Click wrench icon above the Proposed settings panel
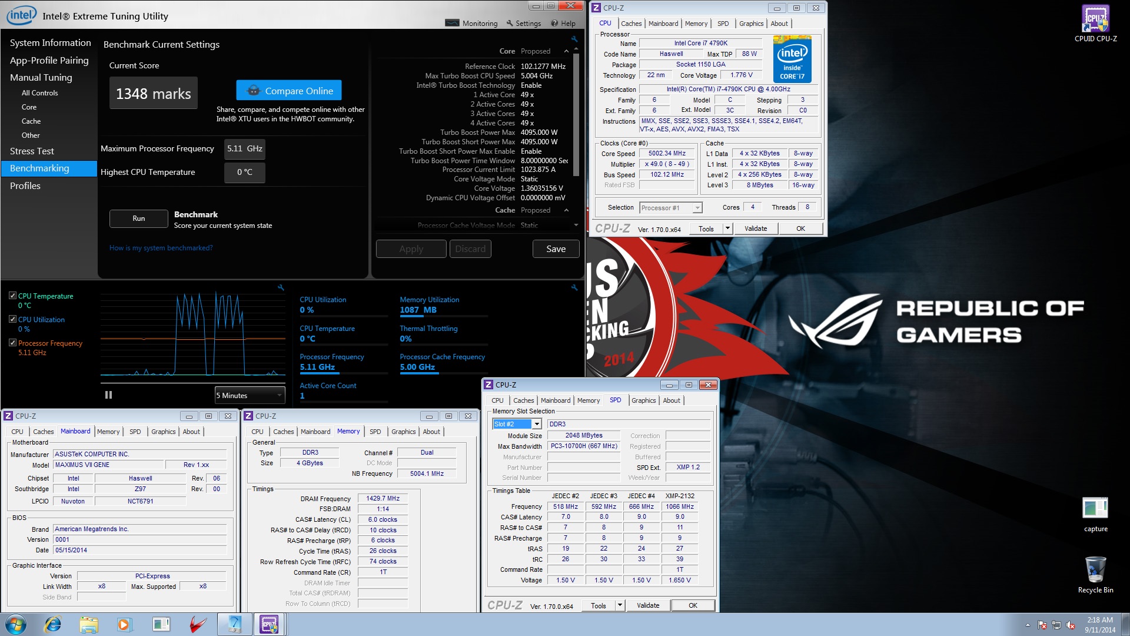The height and width of the screenshot is (636, 1130). 574,39
